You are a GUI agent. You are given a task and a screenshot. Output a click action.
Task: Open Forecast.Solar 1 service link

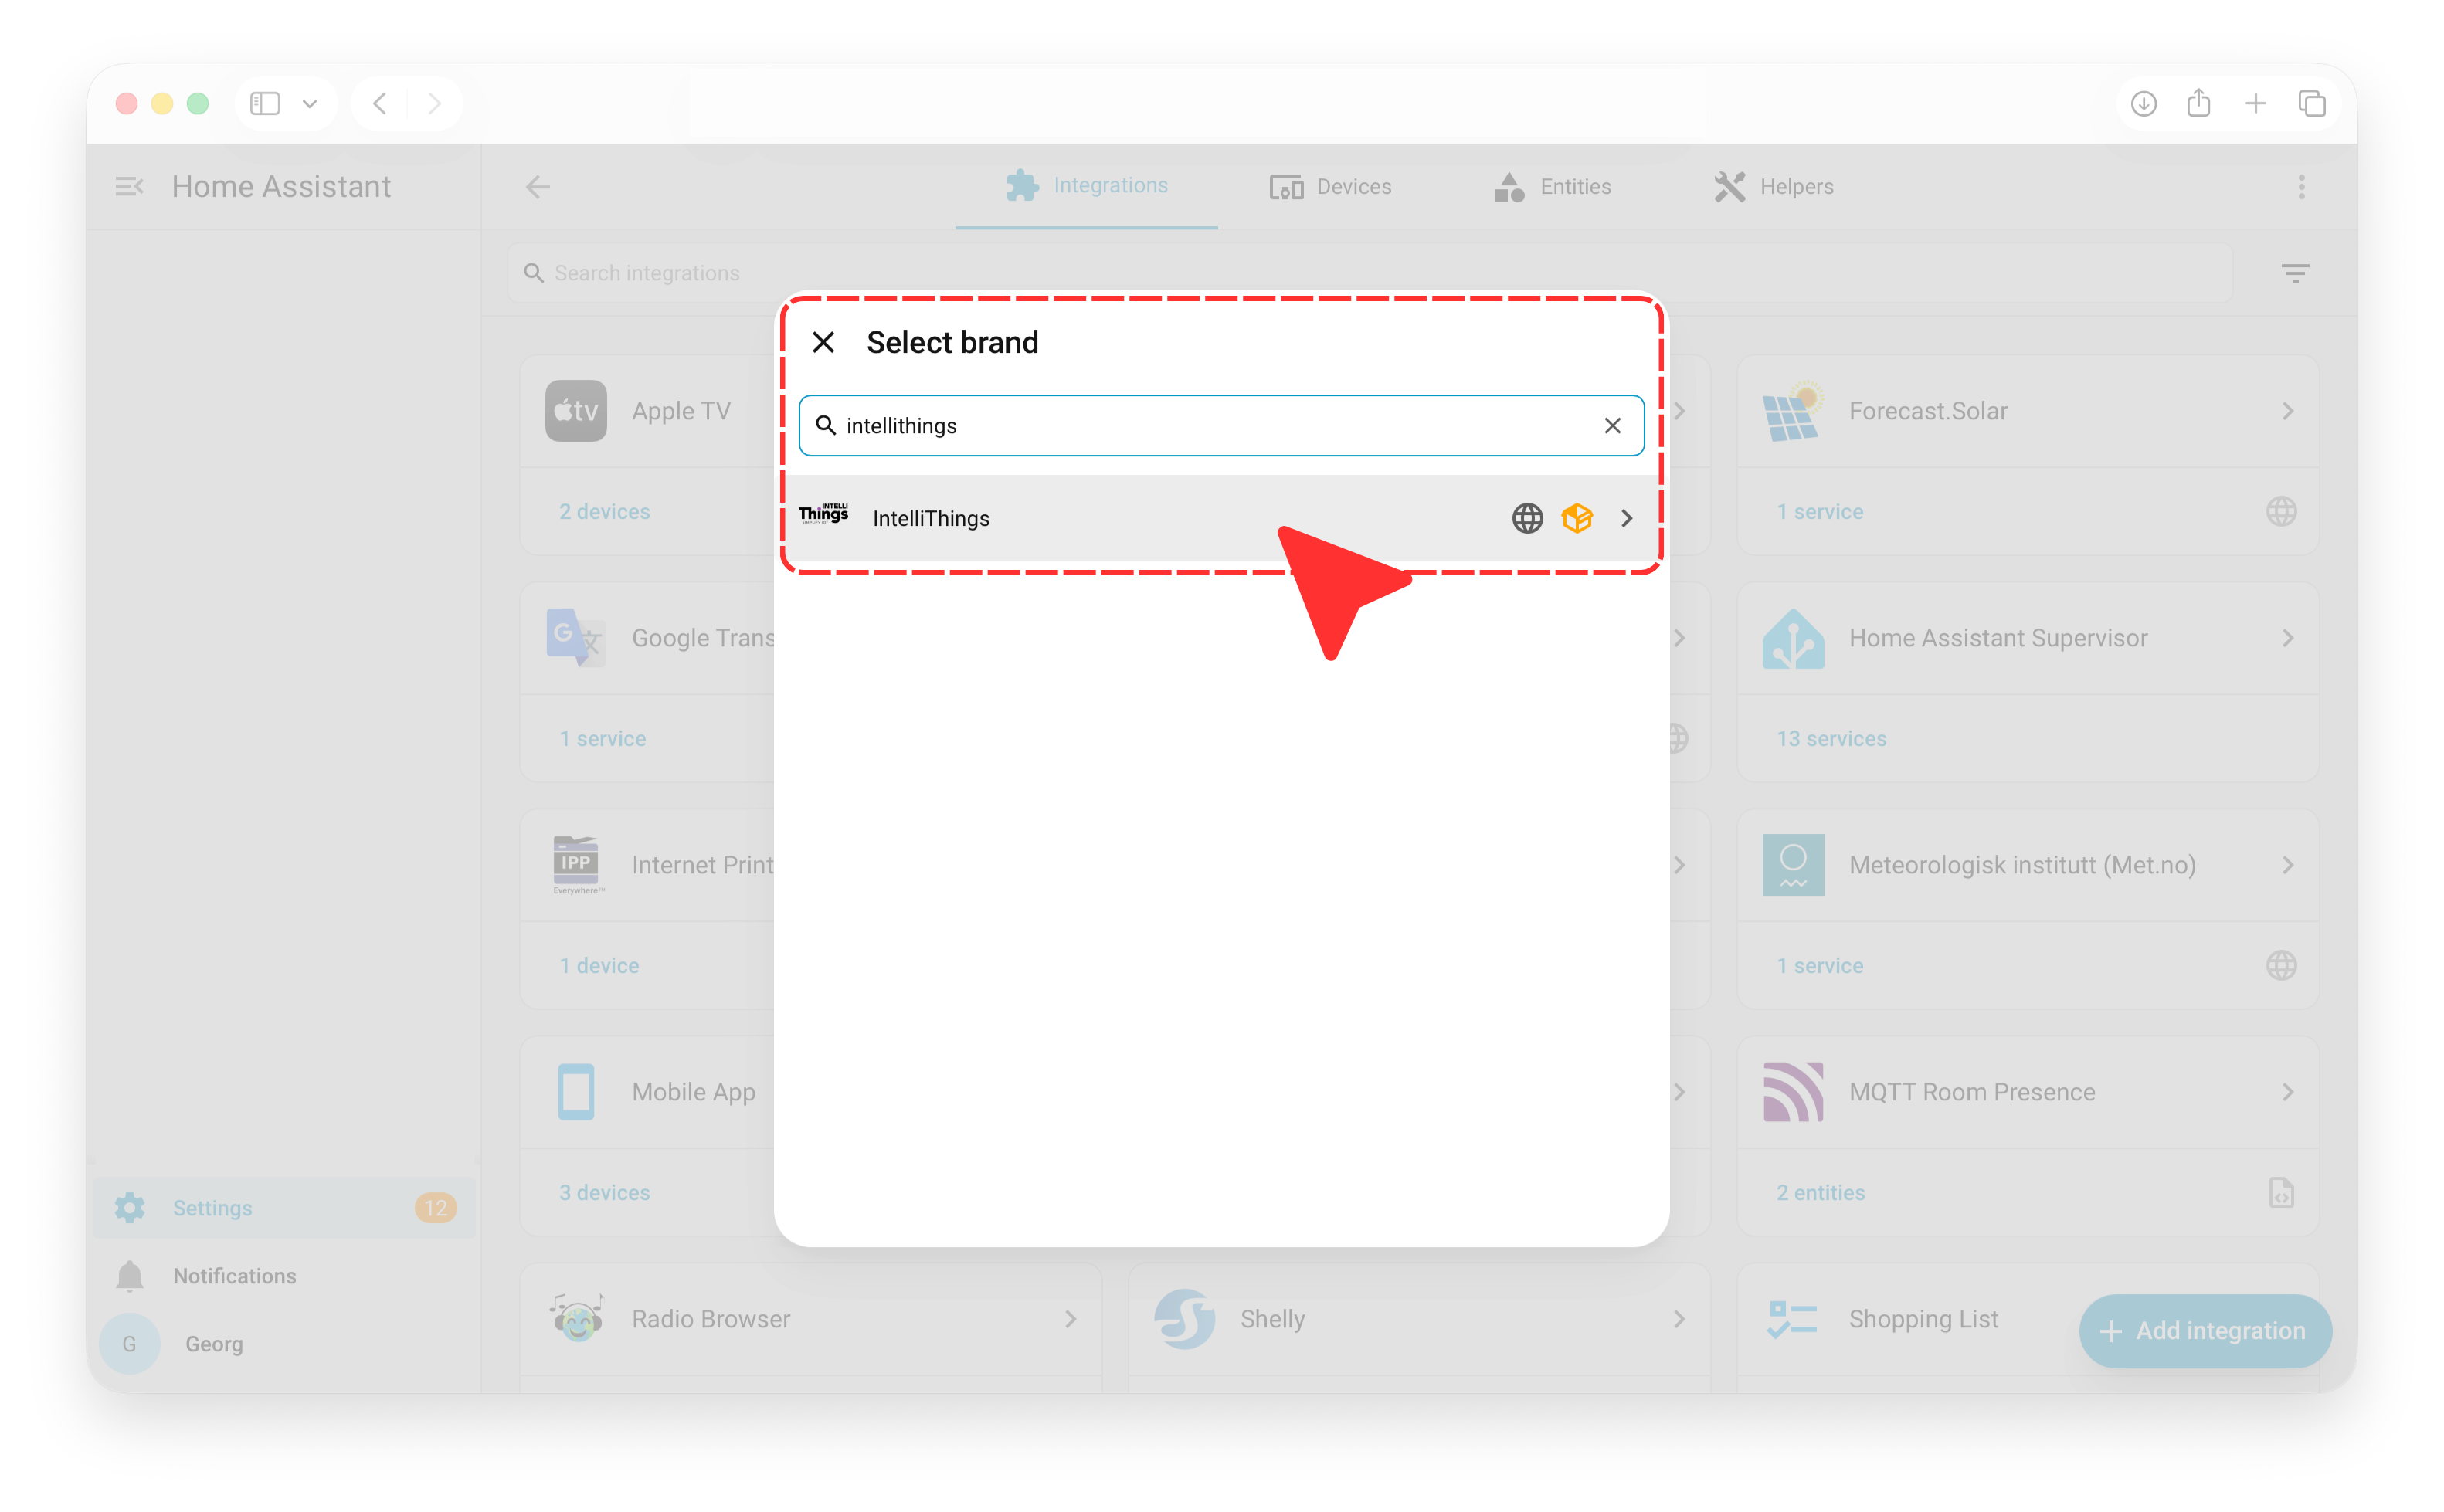1819,512
